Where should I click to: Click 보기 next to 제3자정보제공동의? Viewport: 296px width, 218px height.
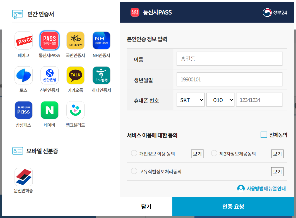[277, 154]
